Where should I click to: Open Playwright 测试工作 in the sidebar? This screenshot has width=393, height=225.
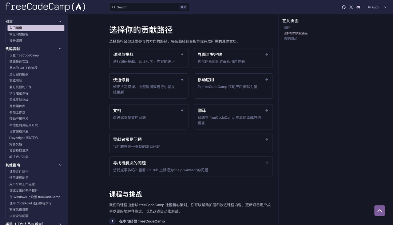(x=24, y=138)
